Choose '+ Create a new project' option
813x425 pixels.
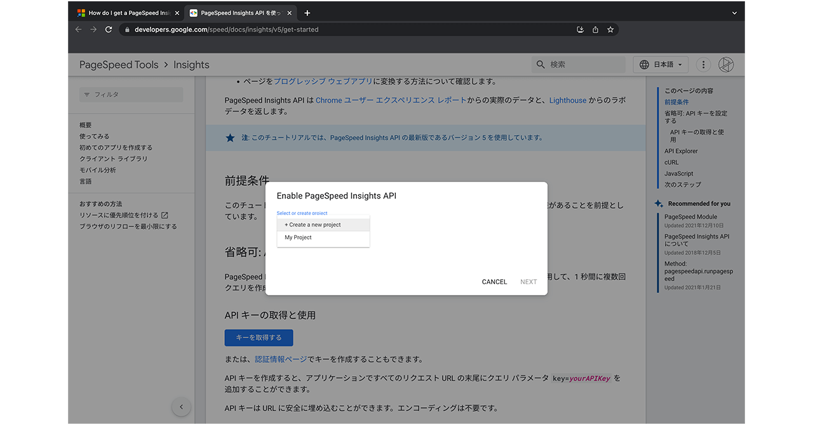tap(323, 225)
